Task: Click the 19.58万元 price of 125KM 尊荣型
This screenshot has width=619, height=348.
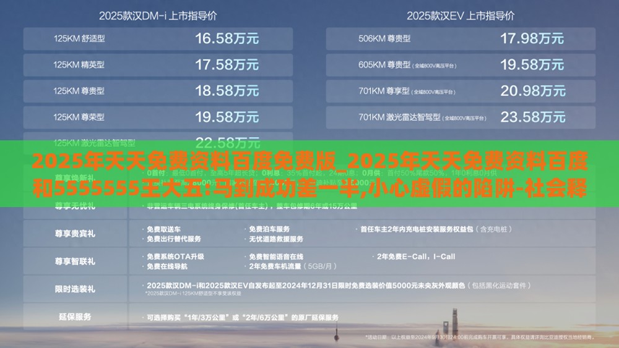Action: click(227, 117)
